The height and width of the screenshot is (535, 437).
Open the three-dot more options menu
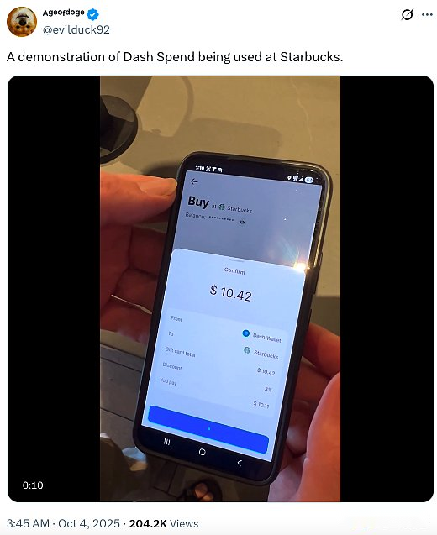[427, 14]
